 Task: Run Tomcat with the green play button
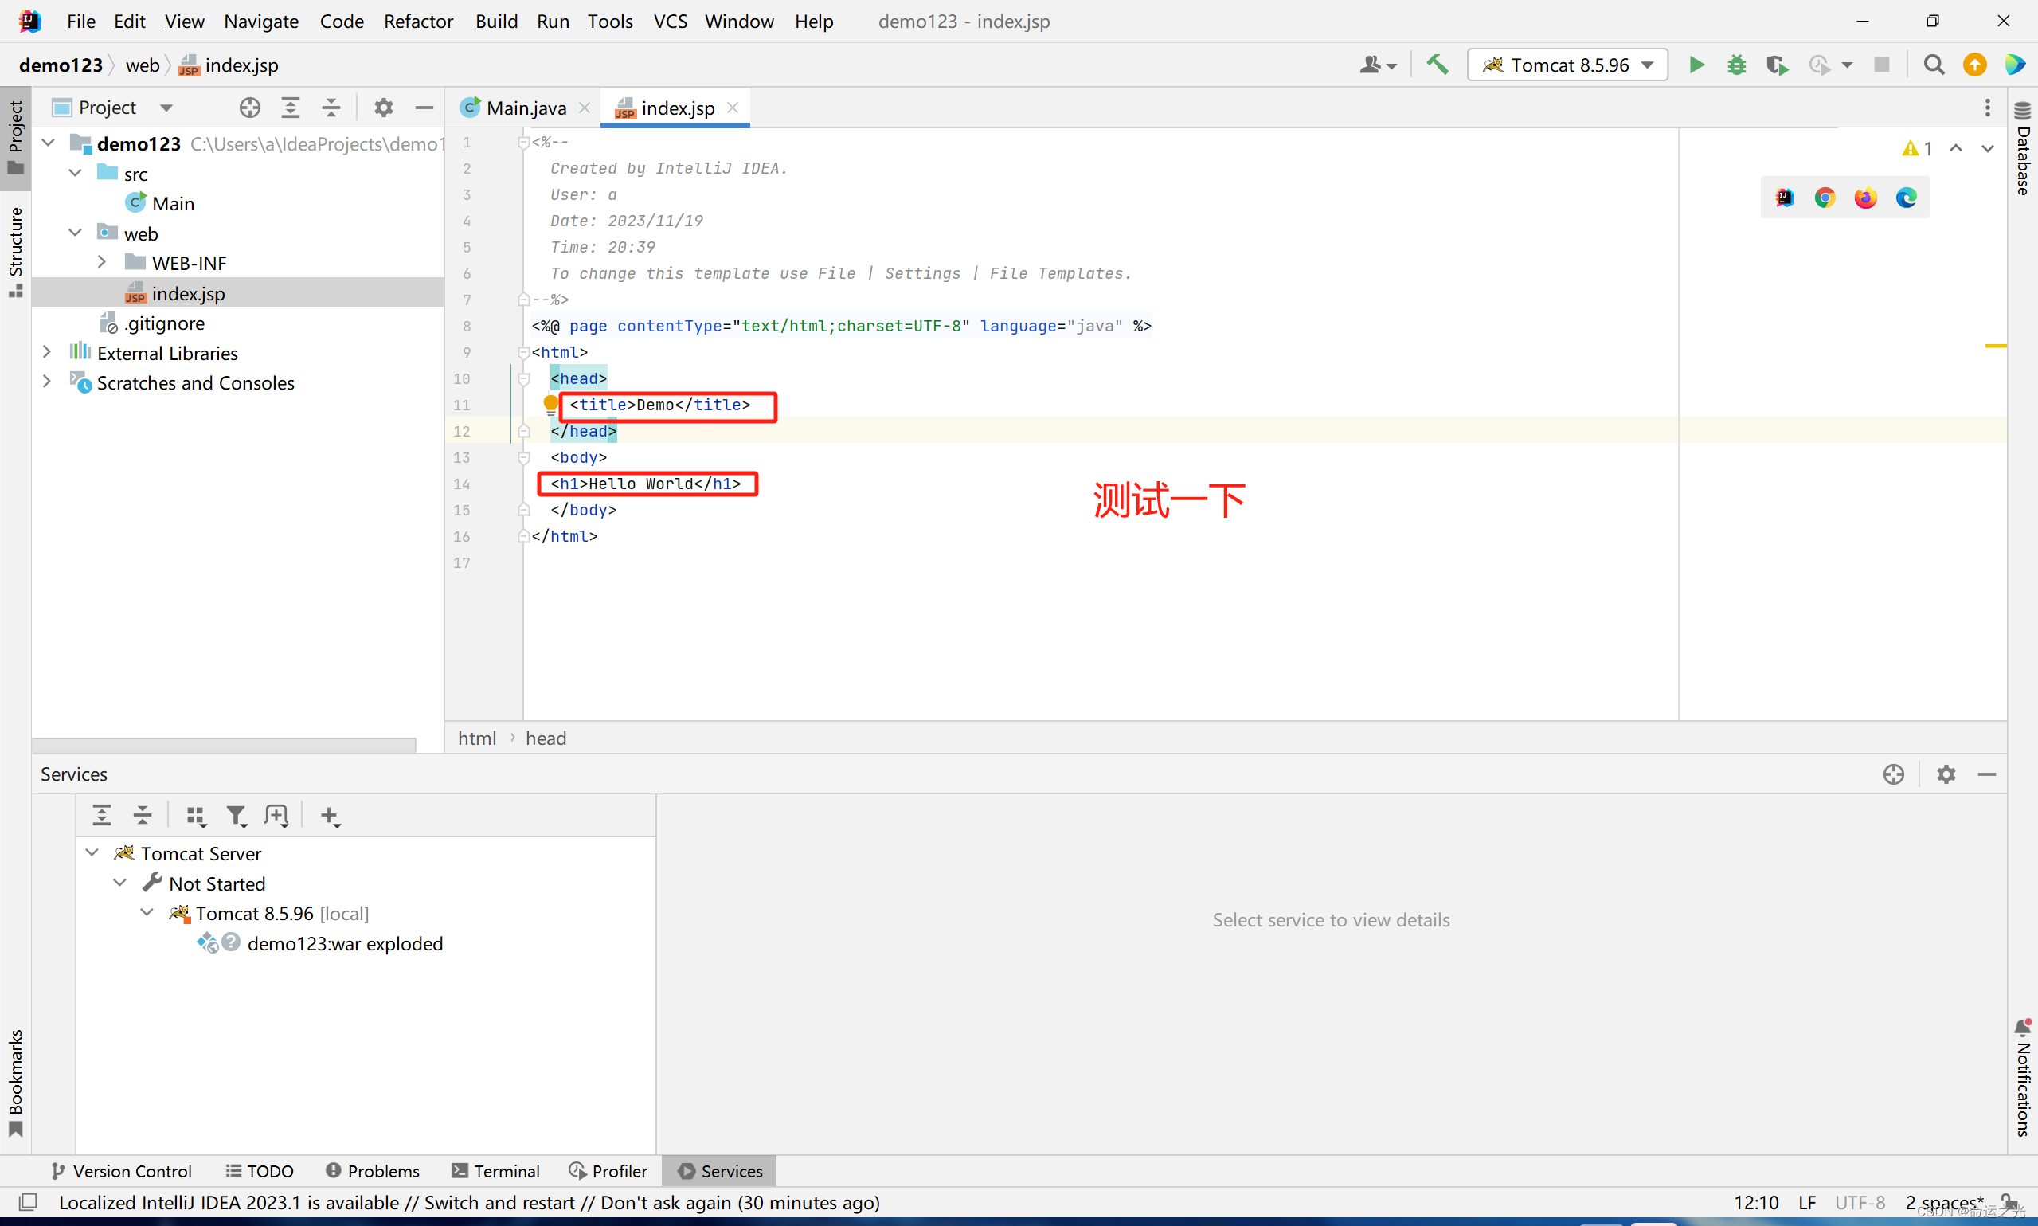(1696, 65)
